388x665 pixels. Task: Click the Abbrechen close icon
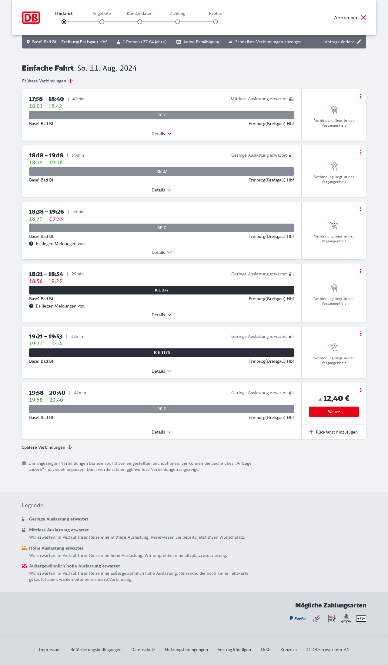tap(363, 18)
